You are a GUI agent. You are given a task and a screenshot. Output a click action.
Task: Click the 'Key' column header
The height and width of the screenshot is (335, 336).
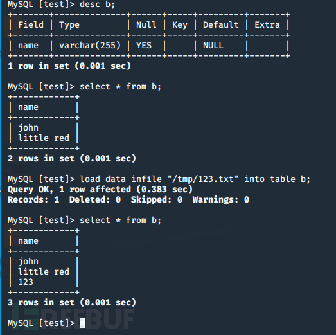[x=180, y=25]
